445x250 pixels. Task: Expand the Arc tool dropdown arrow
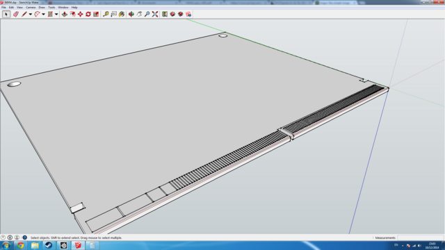point(43,14)
